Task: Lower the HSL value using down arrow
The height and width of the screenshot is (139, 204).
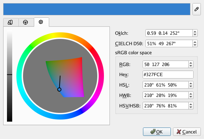Action: pyautogui.click(x=191, y=87)
